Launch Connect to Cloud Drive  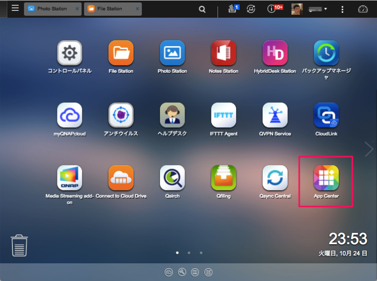(121, 177)
